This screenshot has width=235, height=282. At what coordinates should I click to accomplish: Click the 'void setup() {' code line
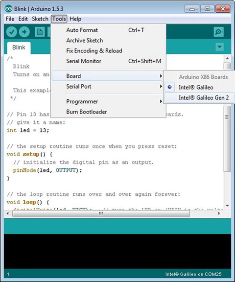point(29,154)
